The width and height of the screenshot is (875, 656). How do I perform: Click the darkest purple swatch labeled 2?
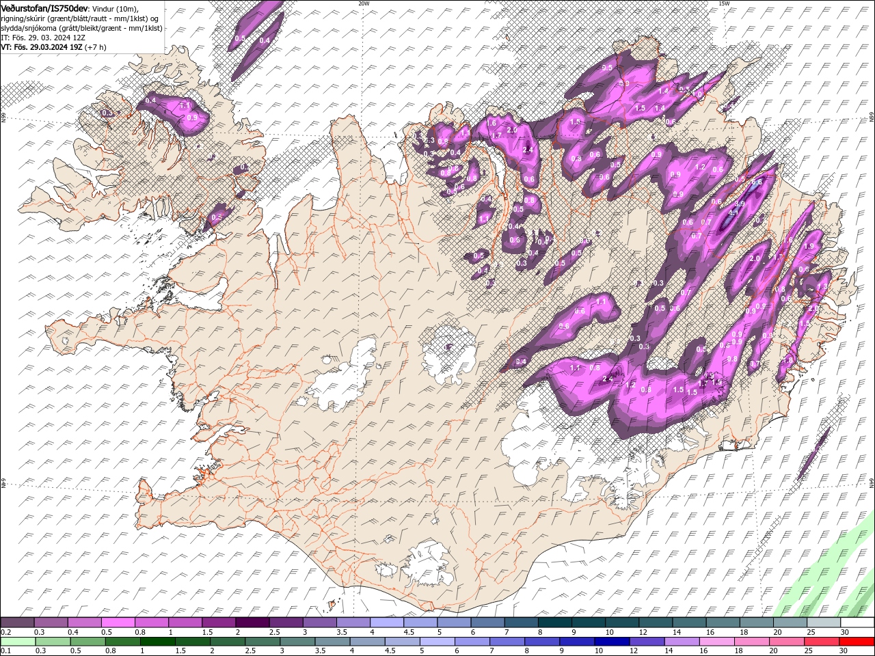coord(252,623)
